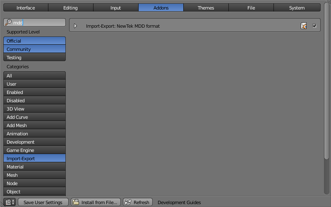Toggle the Testing supported level filter
This screenshot has width=331, height=207.
[34, 57]
